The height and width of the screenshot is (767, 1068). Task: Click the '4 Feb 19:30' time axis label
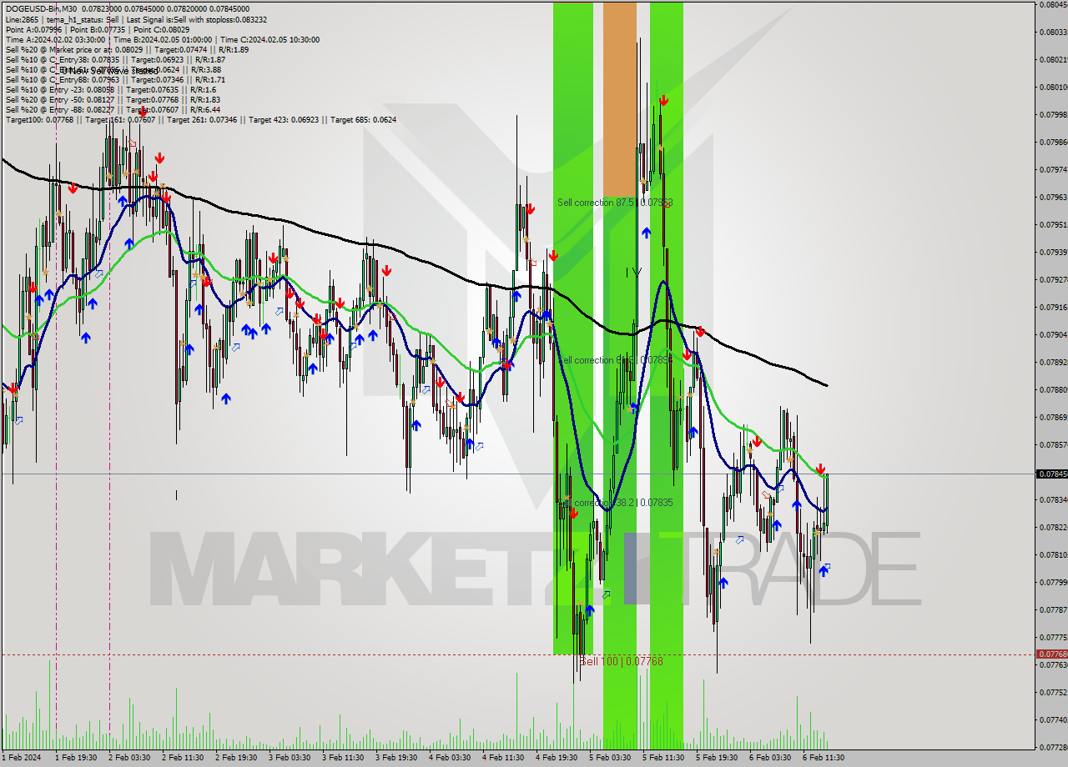coord(556,758)
